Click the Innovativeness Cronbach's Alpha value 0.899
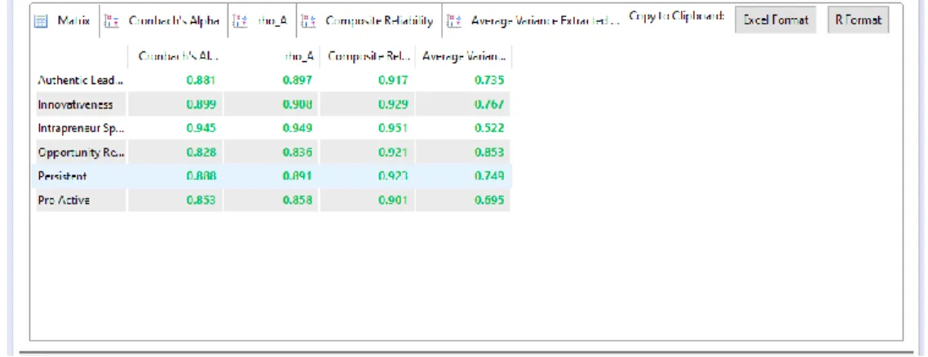Image resolution: width=928 pixels, height=357 pixels. coord(201,104)
